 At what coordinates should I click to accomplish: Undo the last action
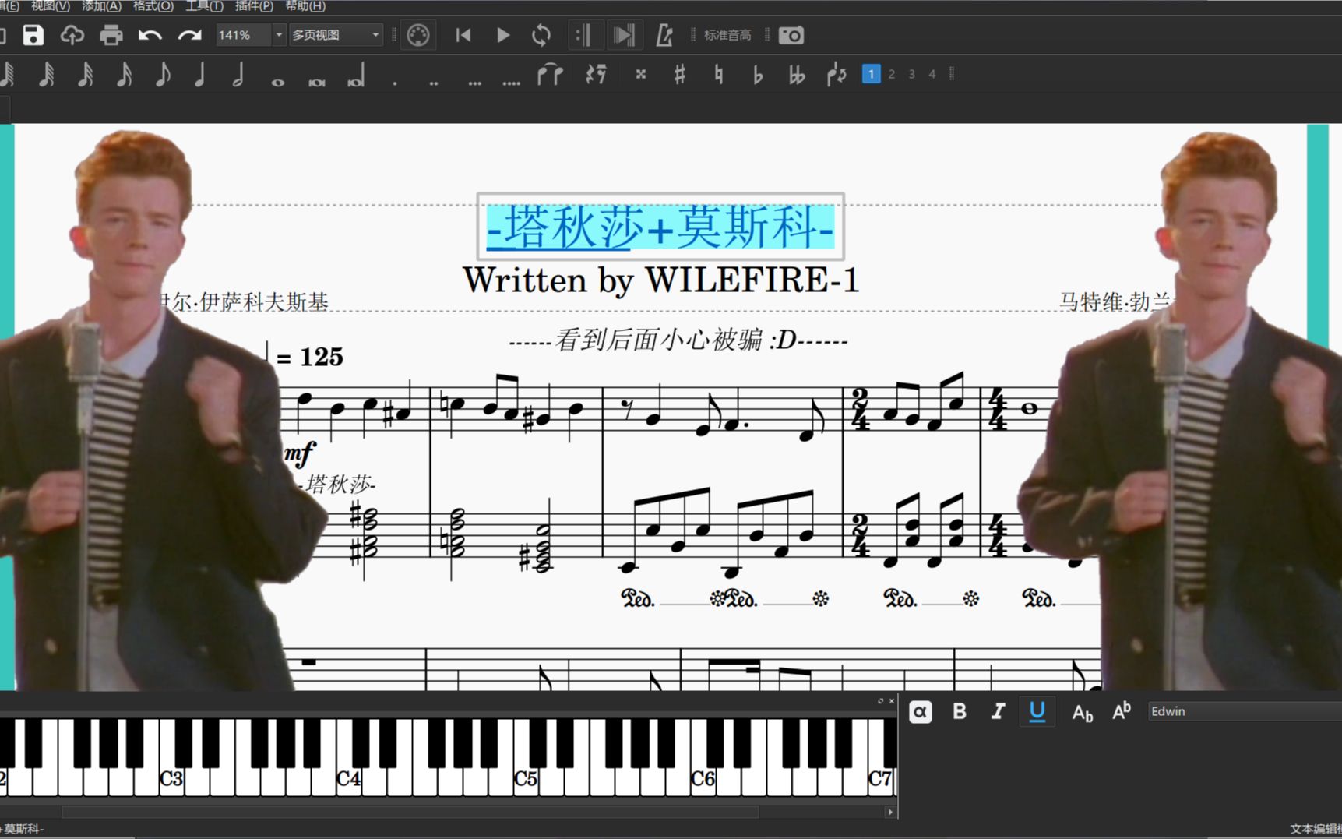[x=150, y=35]
